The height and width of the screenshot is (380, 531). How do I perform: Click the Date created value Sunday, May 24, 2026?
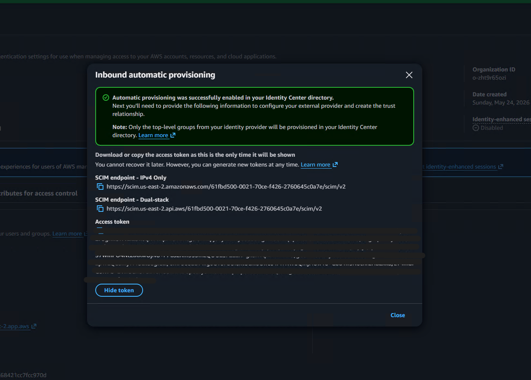pyautogui.click(x=501, y=103)
